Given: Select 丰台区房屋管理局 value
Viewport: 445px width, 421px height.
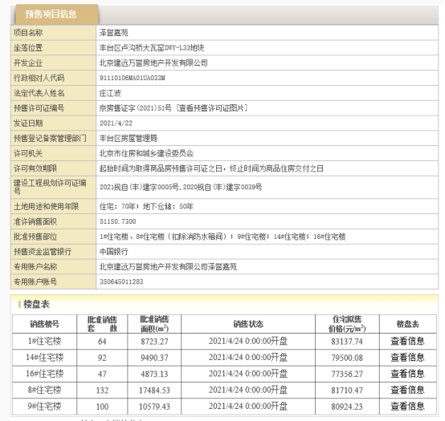Looking at the screenshot, I should (x=129, y=138).
